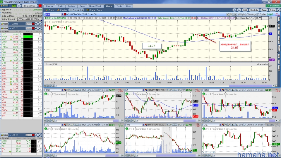Open the Active Account dropdown
281x158 pixels.
click(29, 19)
